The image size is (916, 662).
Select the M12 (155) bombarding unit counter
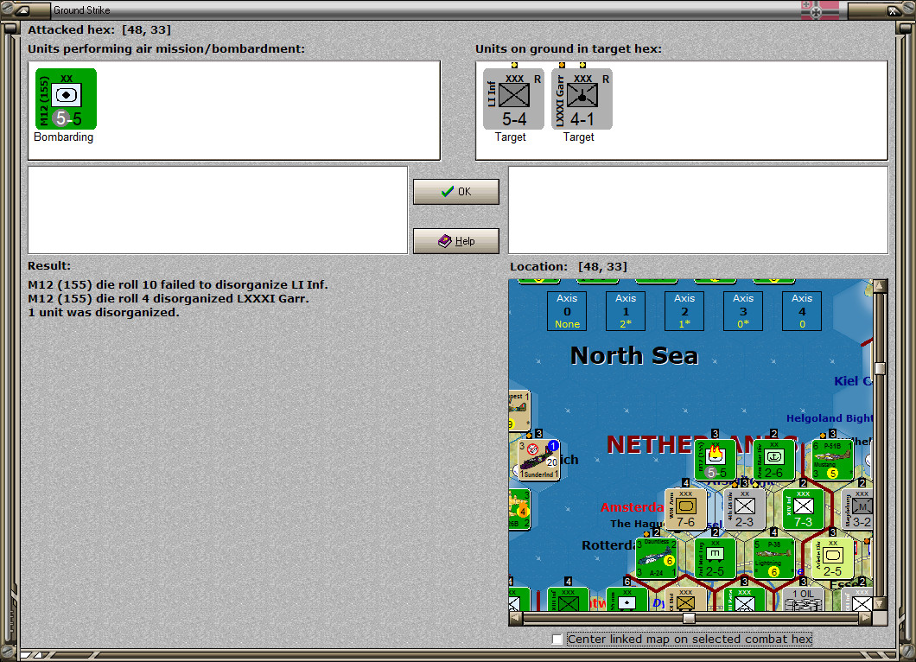65,98
